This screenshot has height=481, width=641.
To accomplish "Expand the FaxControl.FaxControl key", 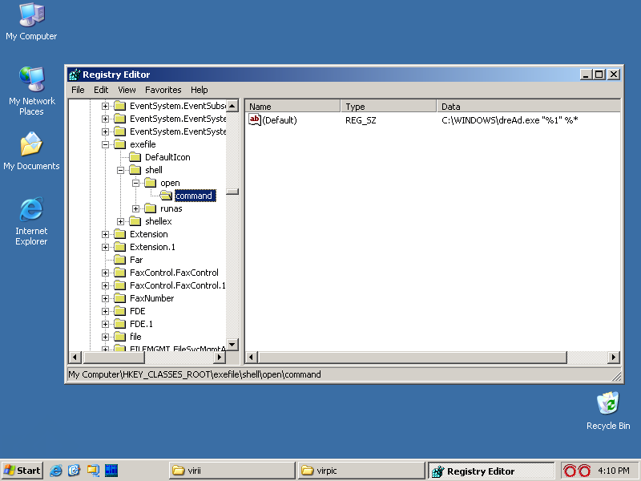I will click(x=105, y=273).
